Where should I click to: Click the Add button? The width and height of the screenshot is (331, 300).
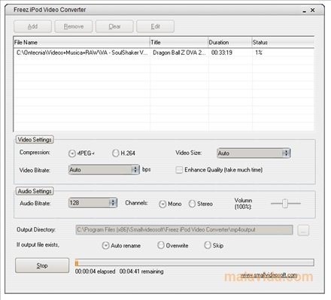[32, 26]
